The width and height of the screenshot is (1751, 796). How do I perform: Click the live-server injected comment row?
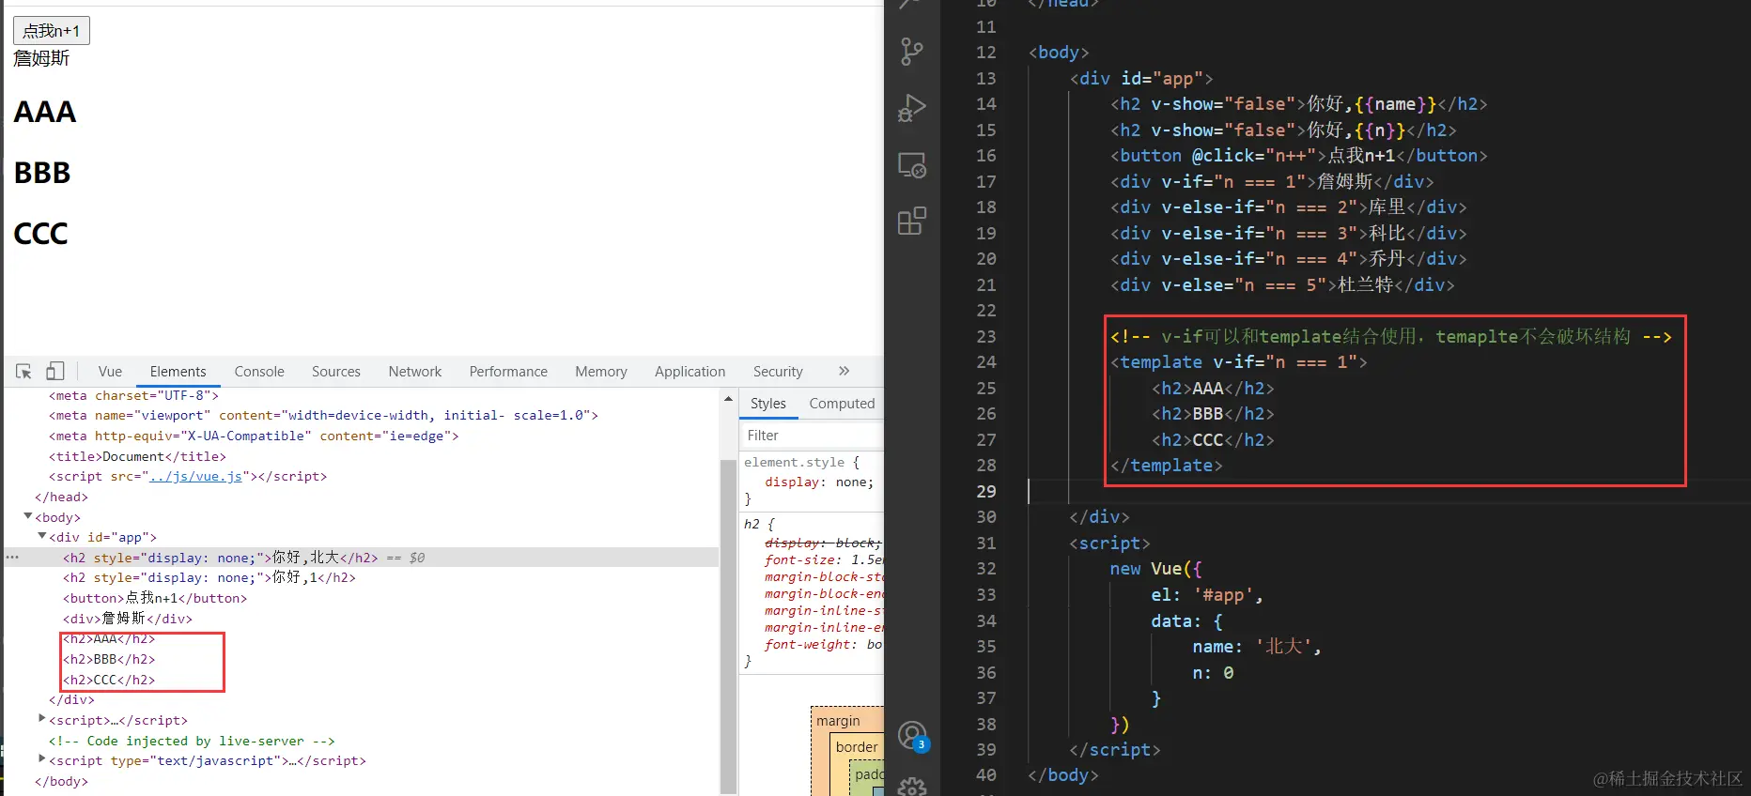(192, 742)
